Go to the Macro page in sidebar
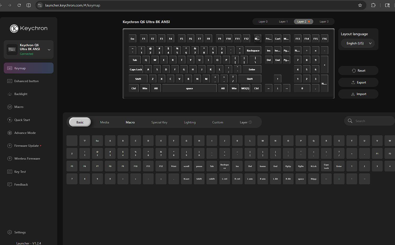 coord(19,107)
